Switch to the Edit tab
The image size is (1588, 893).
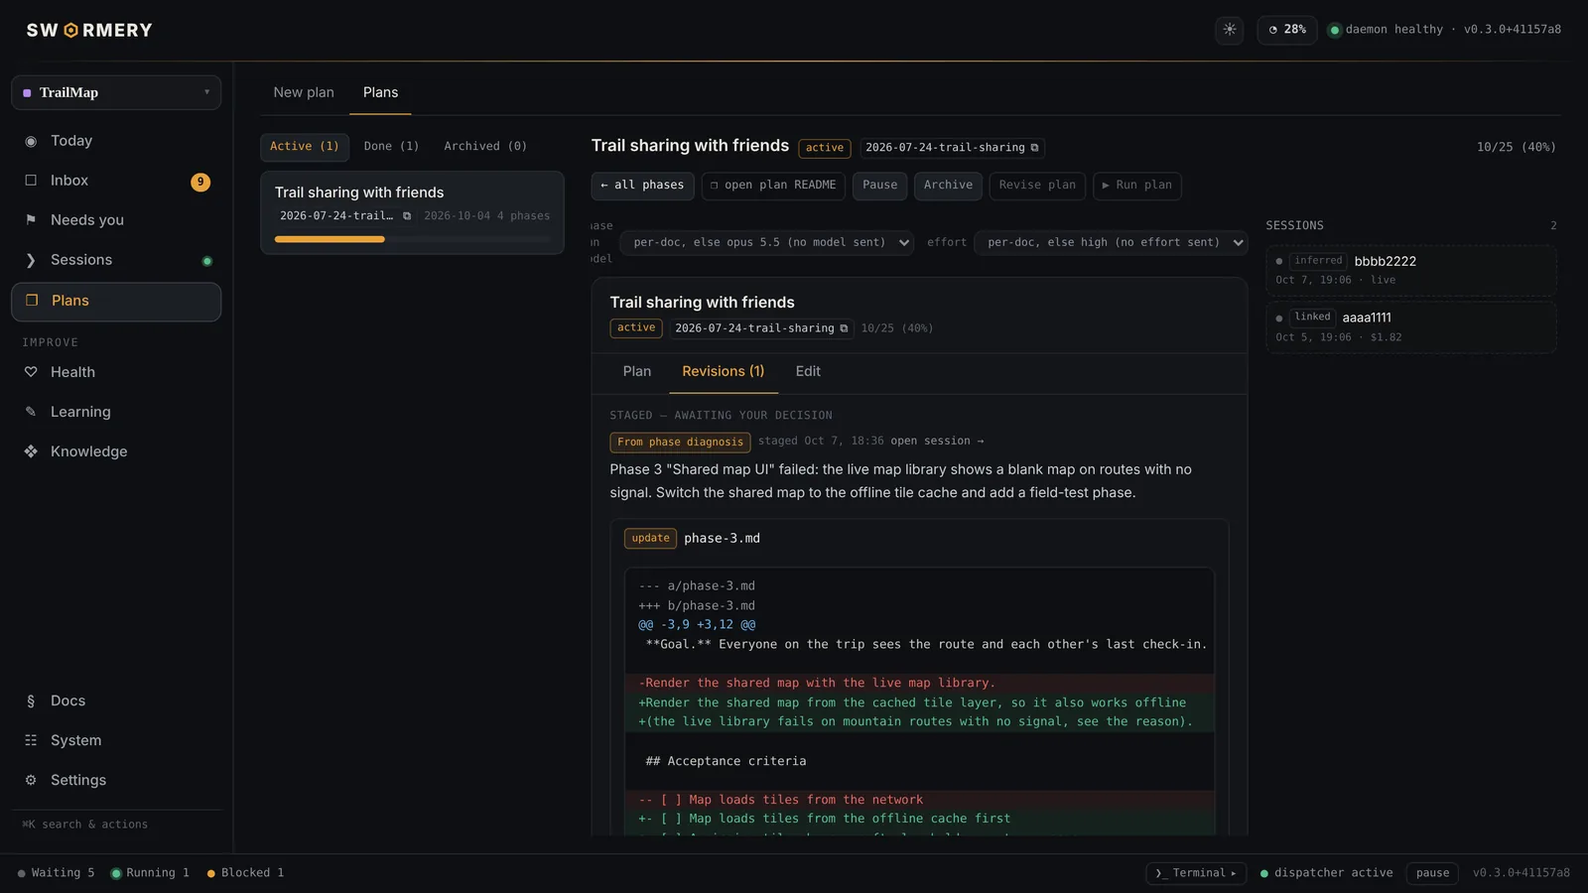tap(808, 371)
